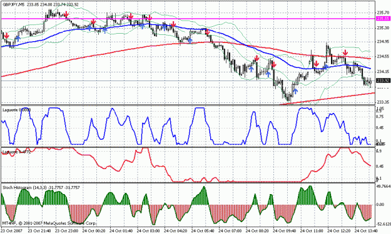The height and width of the screenshot is (234, 391).
Task: Click the 23 Oct 21:40 time label
Action: pyautogui.click(x=39, y=231)
